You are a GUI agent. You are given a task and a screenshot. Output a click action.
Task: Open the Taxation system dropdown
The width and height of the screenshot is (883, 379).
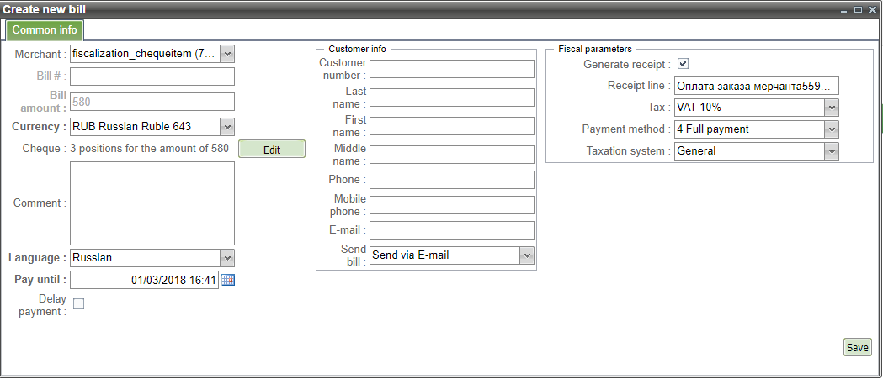(x=832, y=151)
